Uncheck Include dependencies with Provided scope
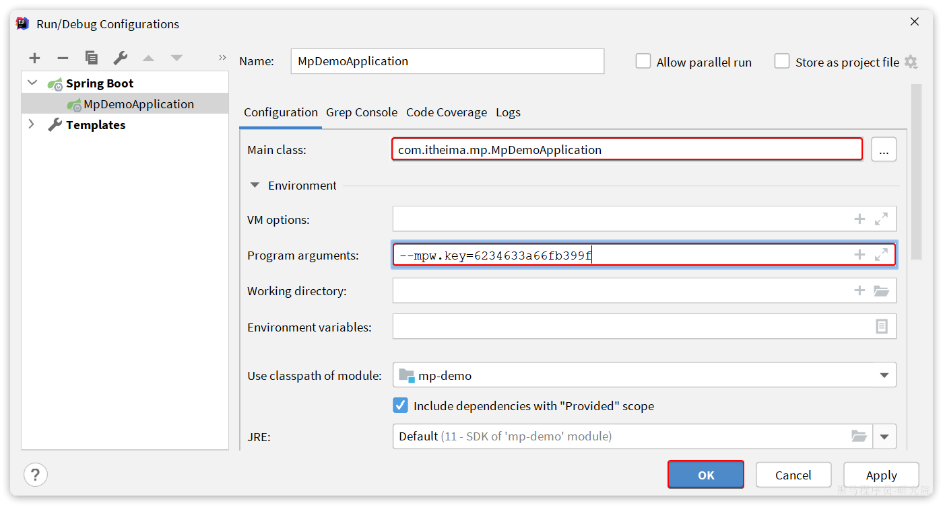This screenshot has width=943, height=507. click(x=400, y=405)
